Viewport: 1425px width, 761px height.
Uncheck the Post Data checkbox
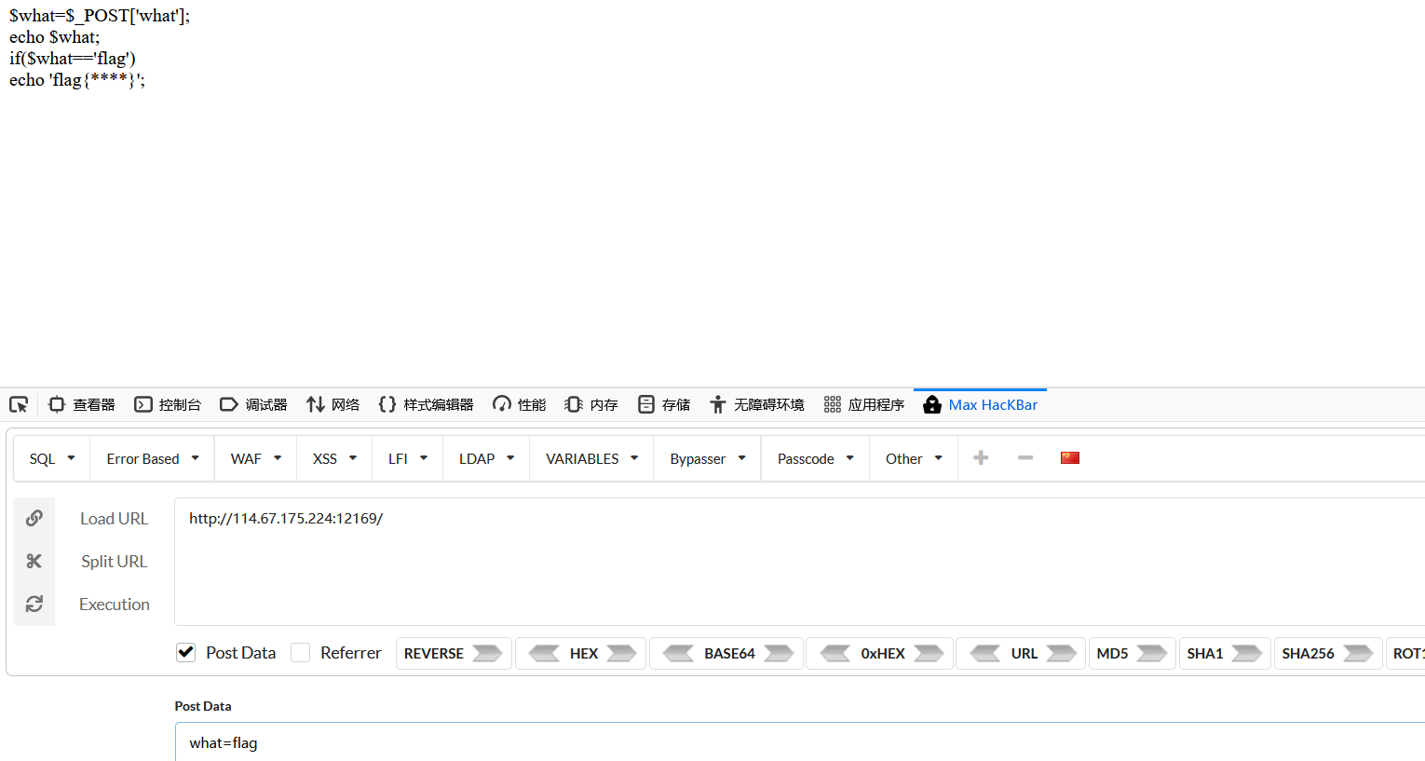[186, 652]
